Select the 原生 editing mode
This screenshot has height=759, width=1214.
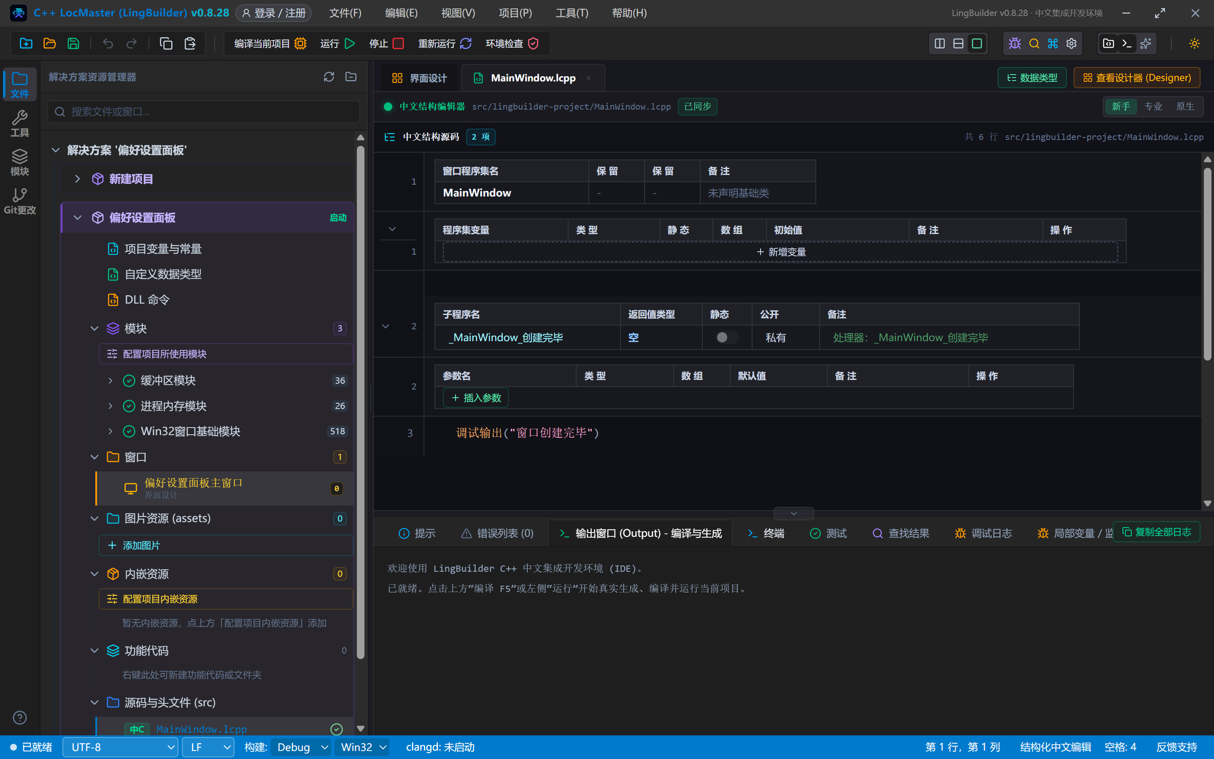1185,106
